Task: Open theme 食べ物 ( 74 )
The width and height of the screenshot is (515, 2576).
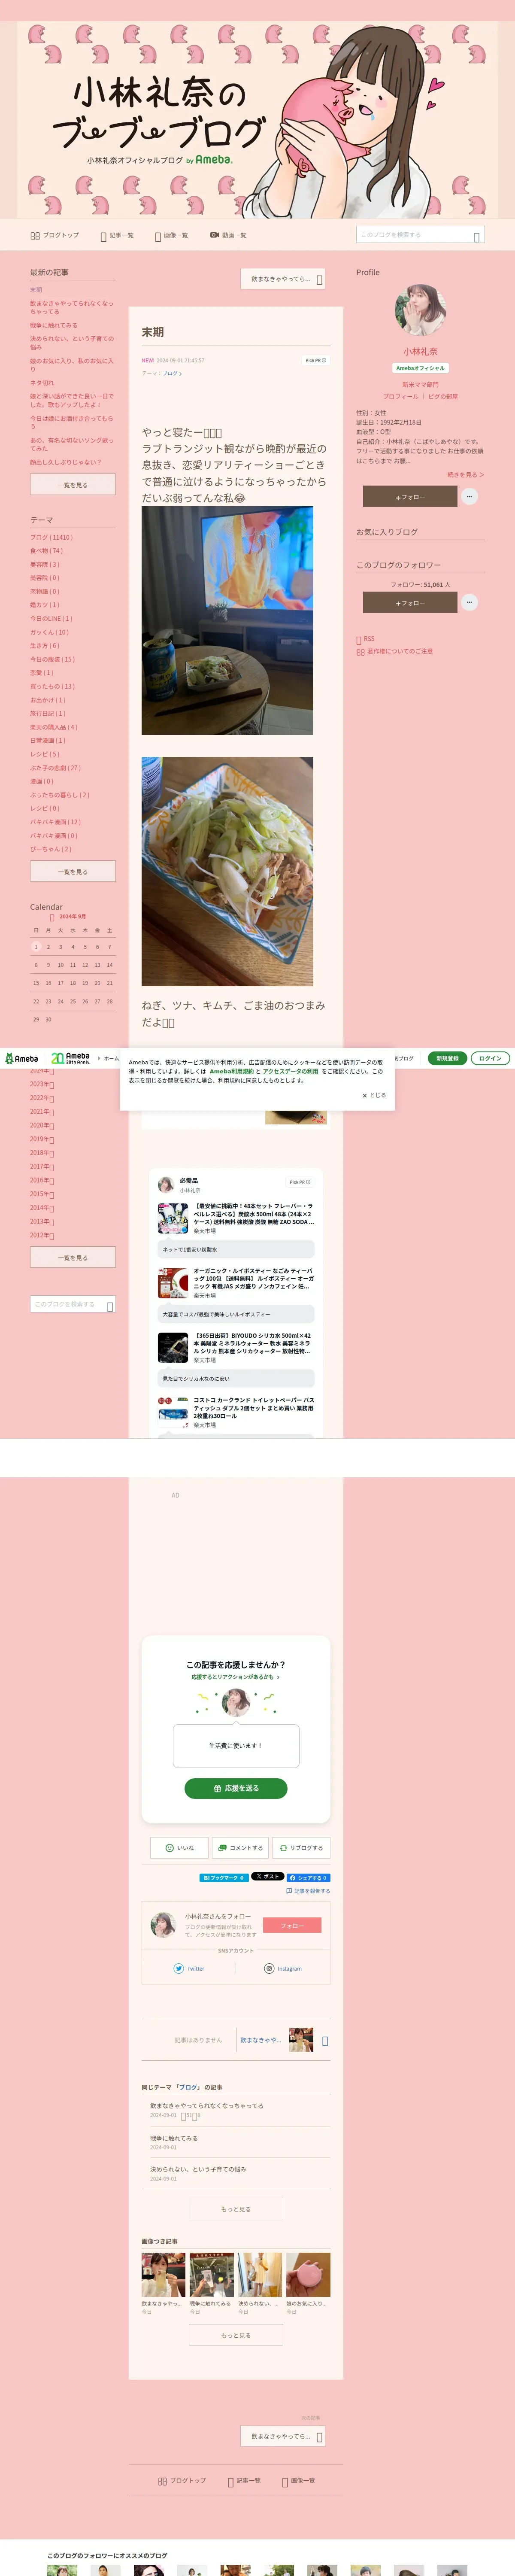Action: click(46, 550)
